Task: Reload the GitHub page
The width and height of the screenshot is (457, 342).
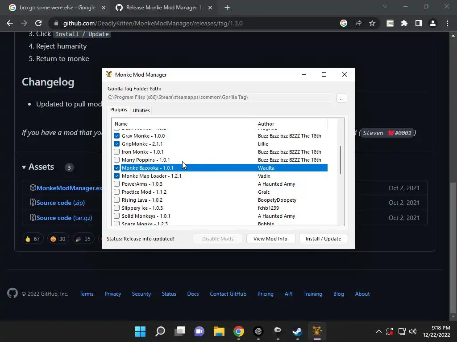Action: coord(38,23)
